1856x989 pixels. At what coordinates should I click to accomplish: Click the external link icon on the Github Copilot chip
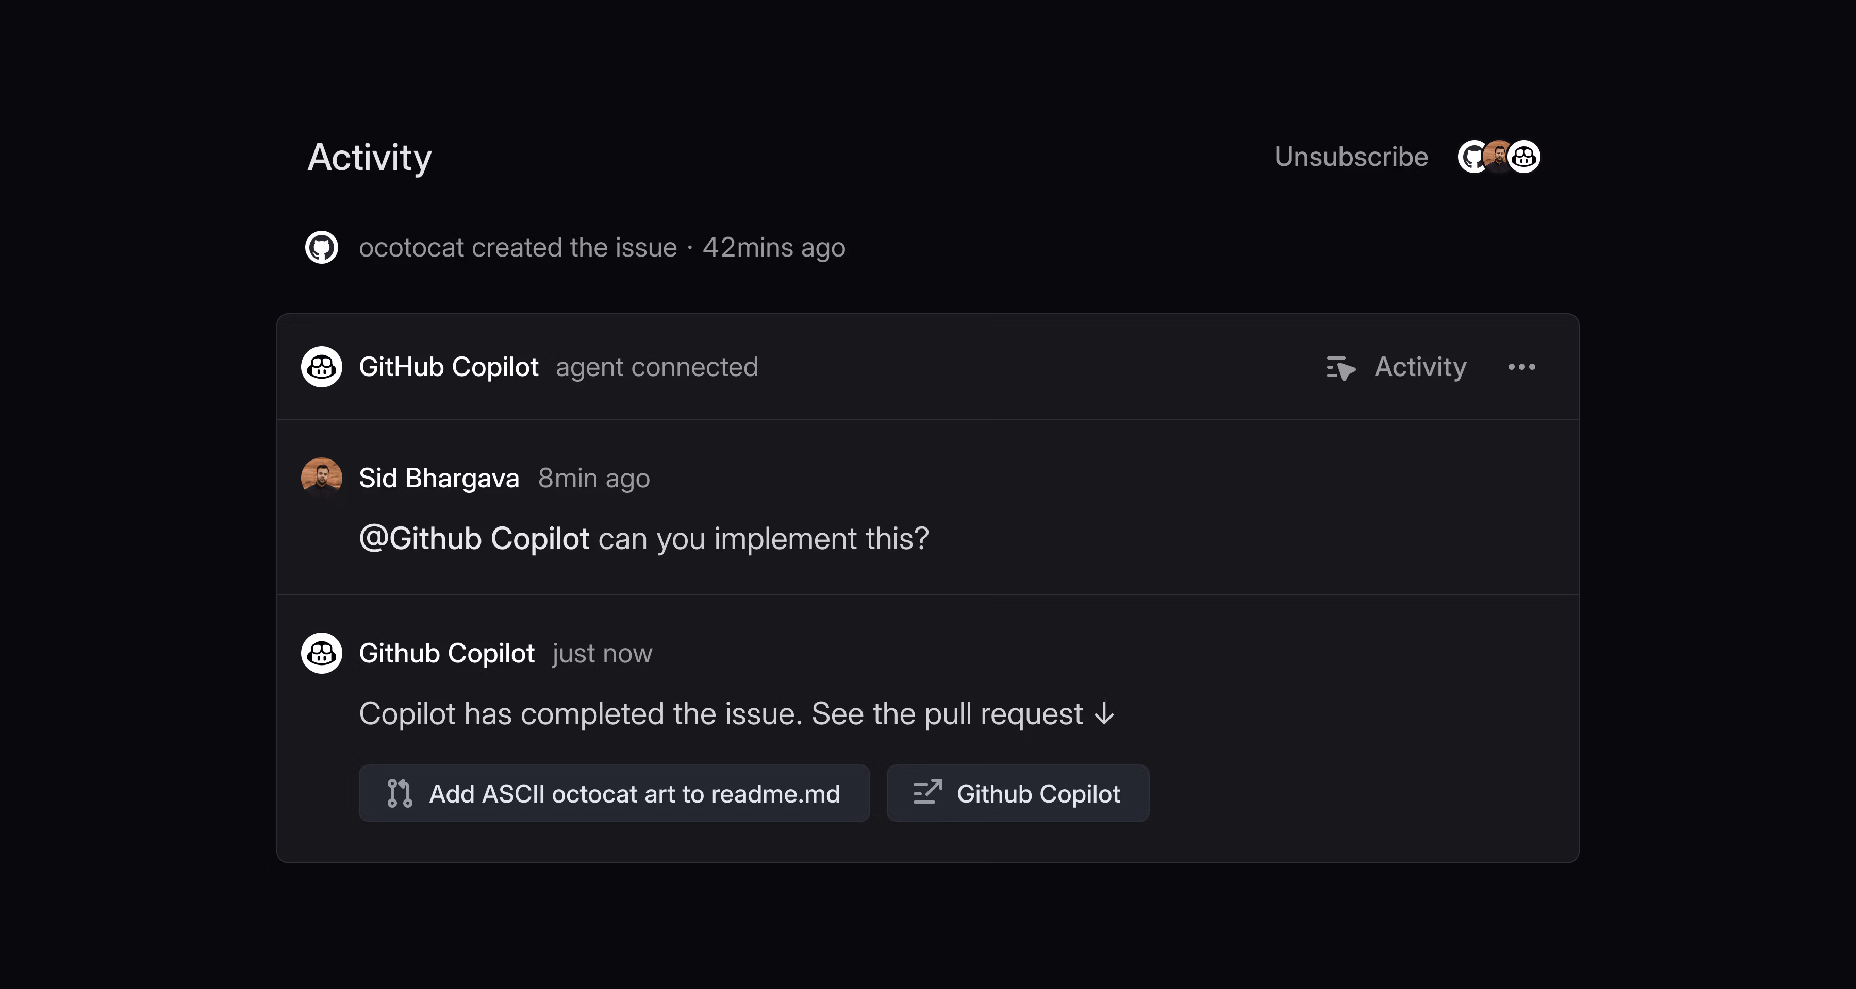(x=927, y=793)
